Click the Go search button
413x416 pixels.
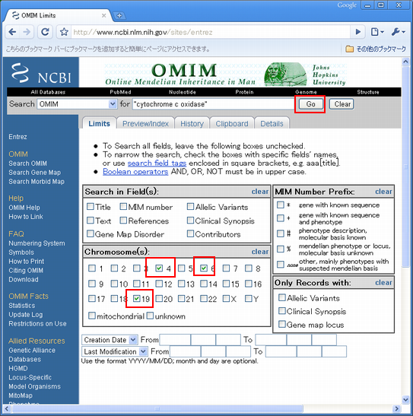(x=310, y=104)
